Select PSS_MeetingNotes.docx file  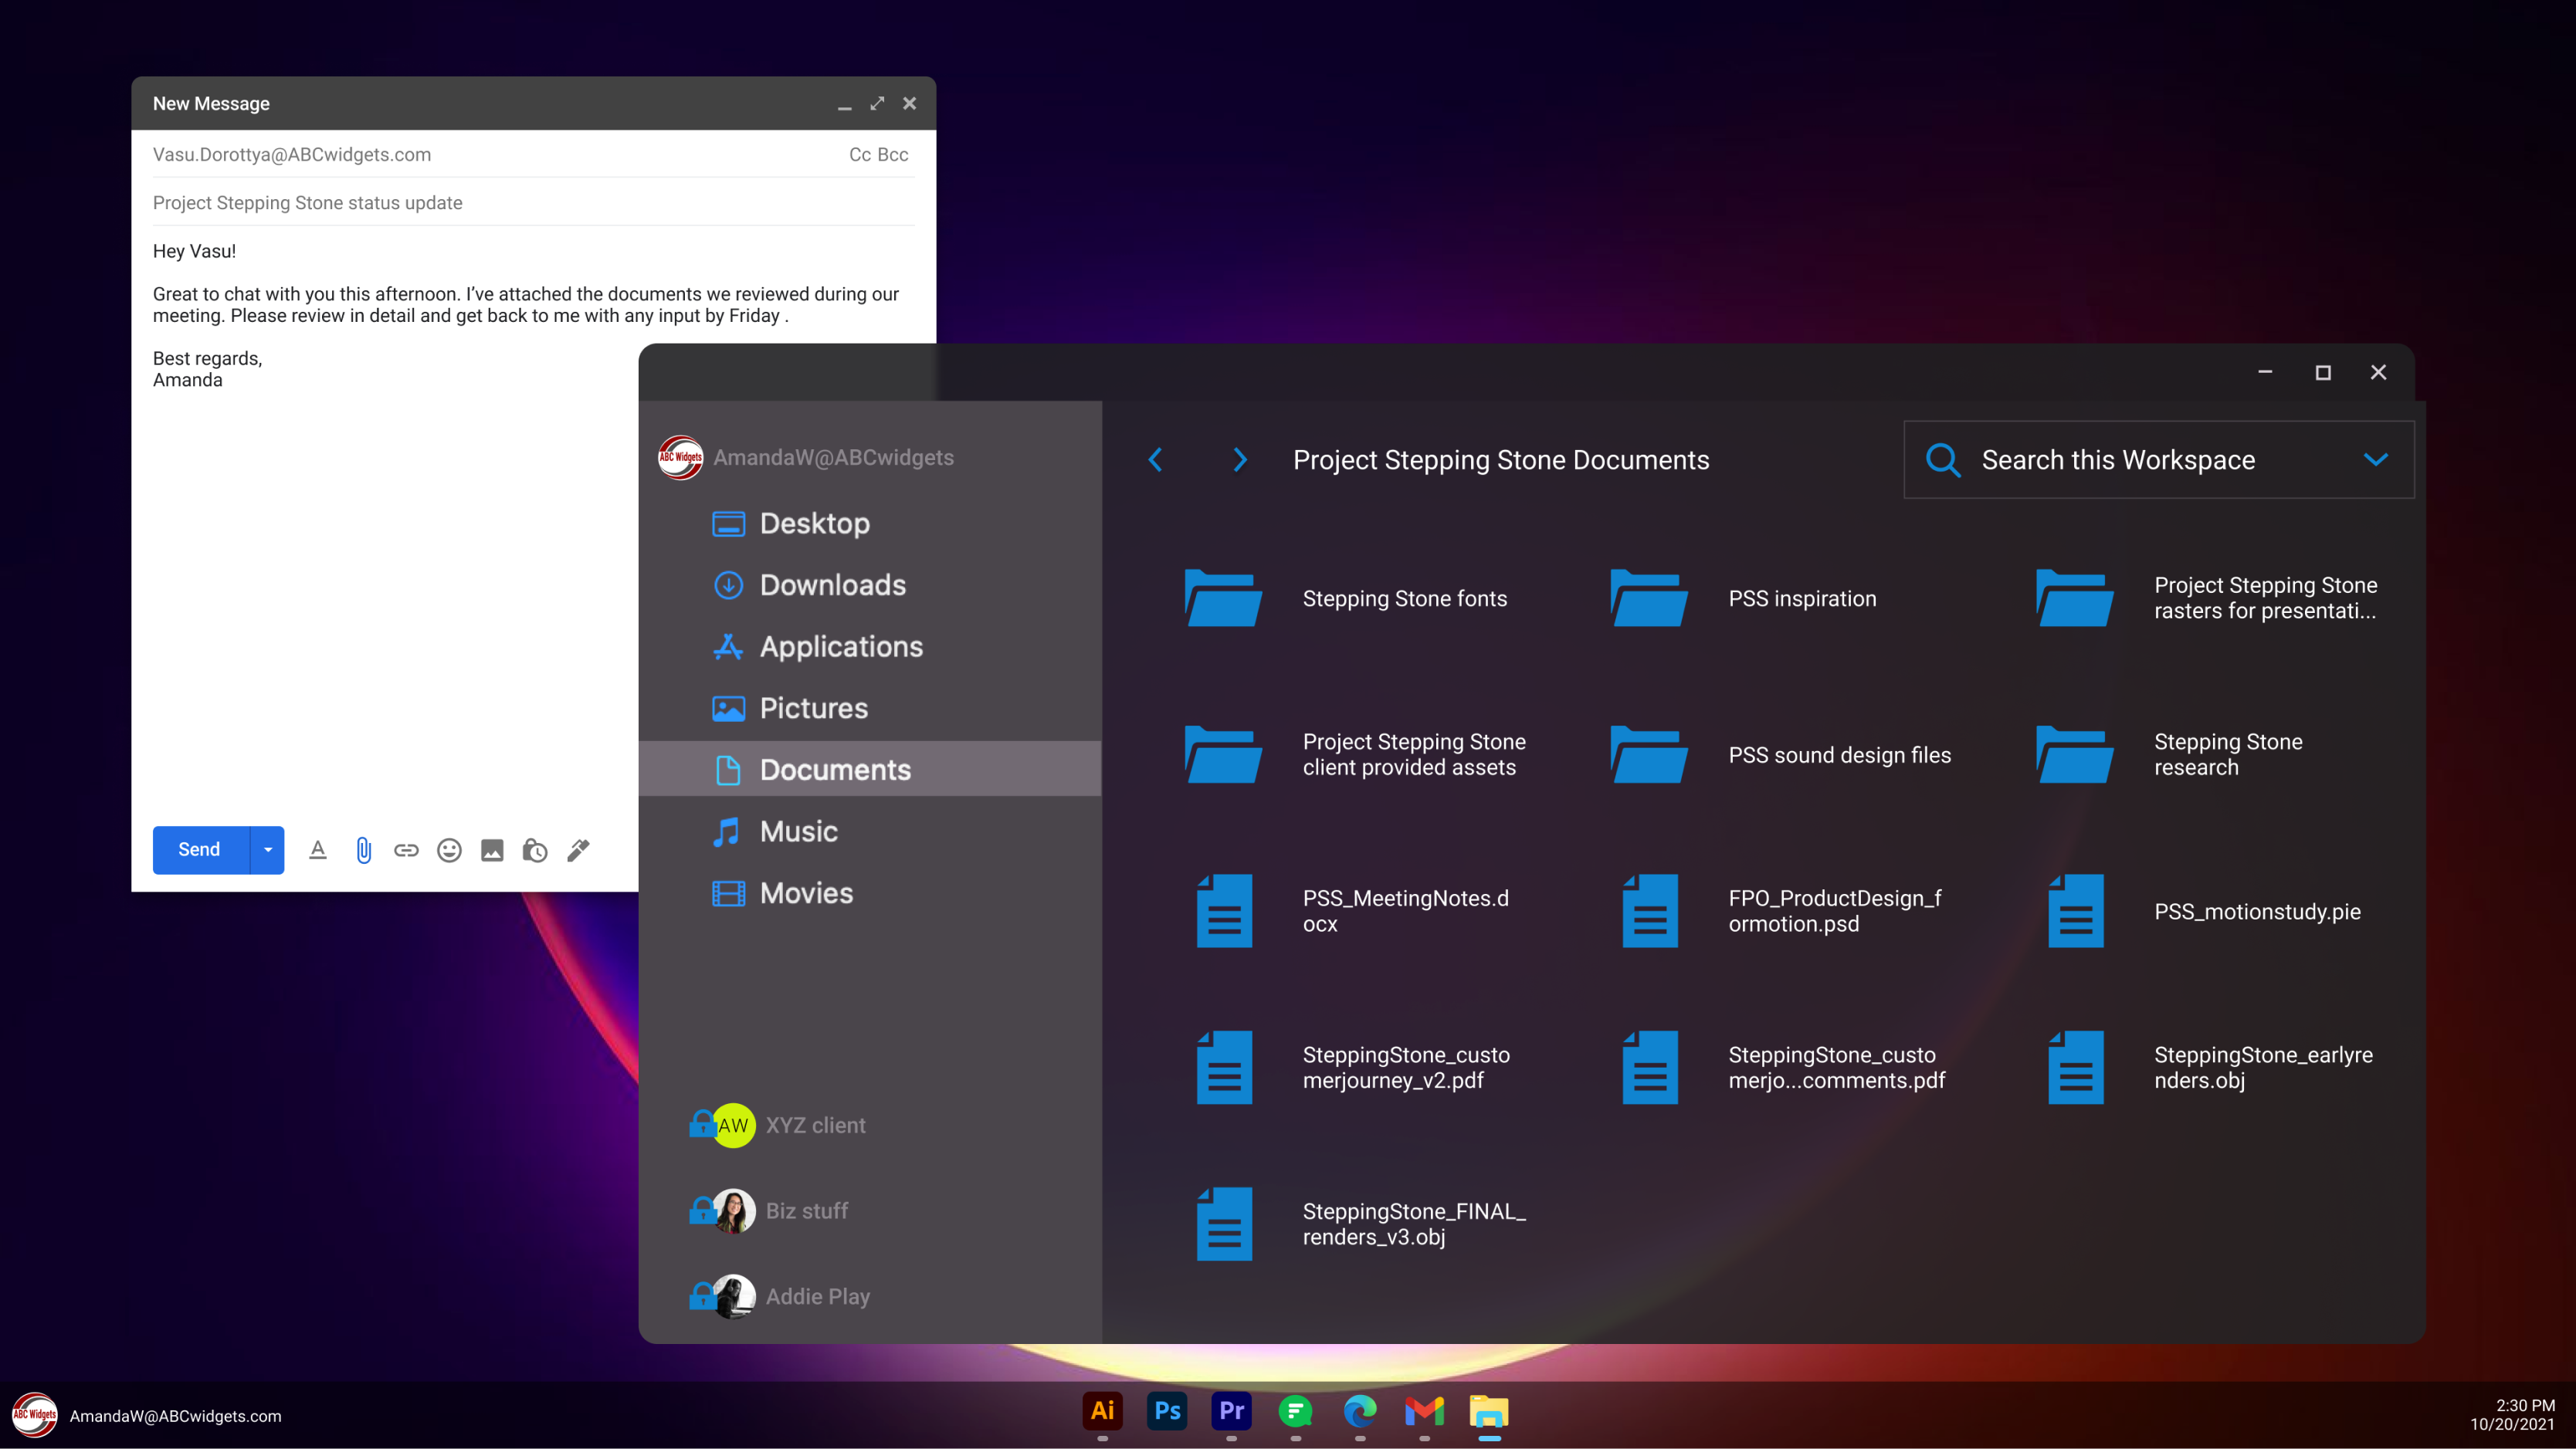click(1353, 911)
